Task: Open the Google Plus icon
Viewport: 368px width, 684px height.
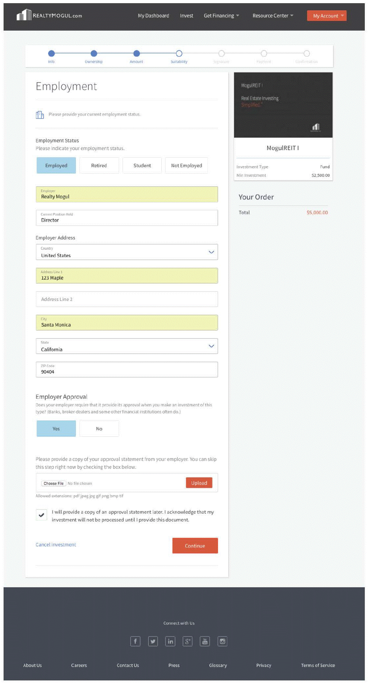Action: (x=188, y=641)
